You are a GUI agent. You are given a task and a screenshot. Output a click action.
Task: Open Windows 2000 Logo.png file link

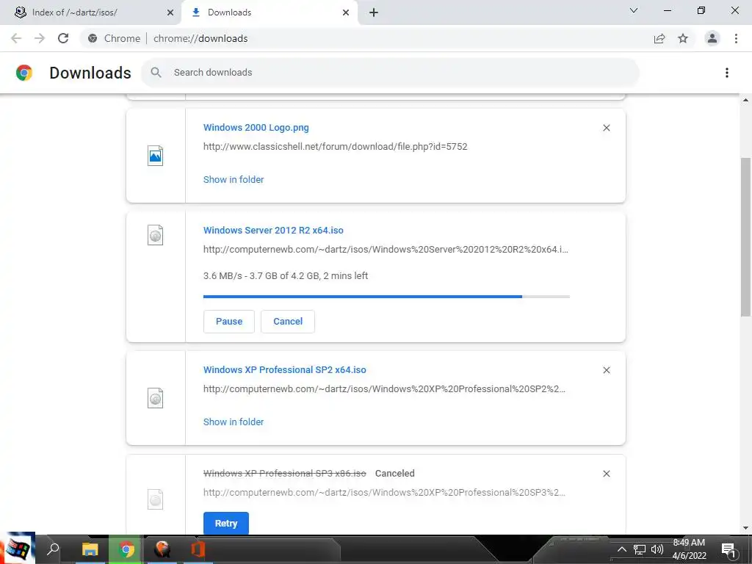[256, 128]
